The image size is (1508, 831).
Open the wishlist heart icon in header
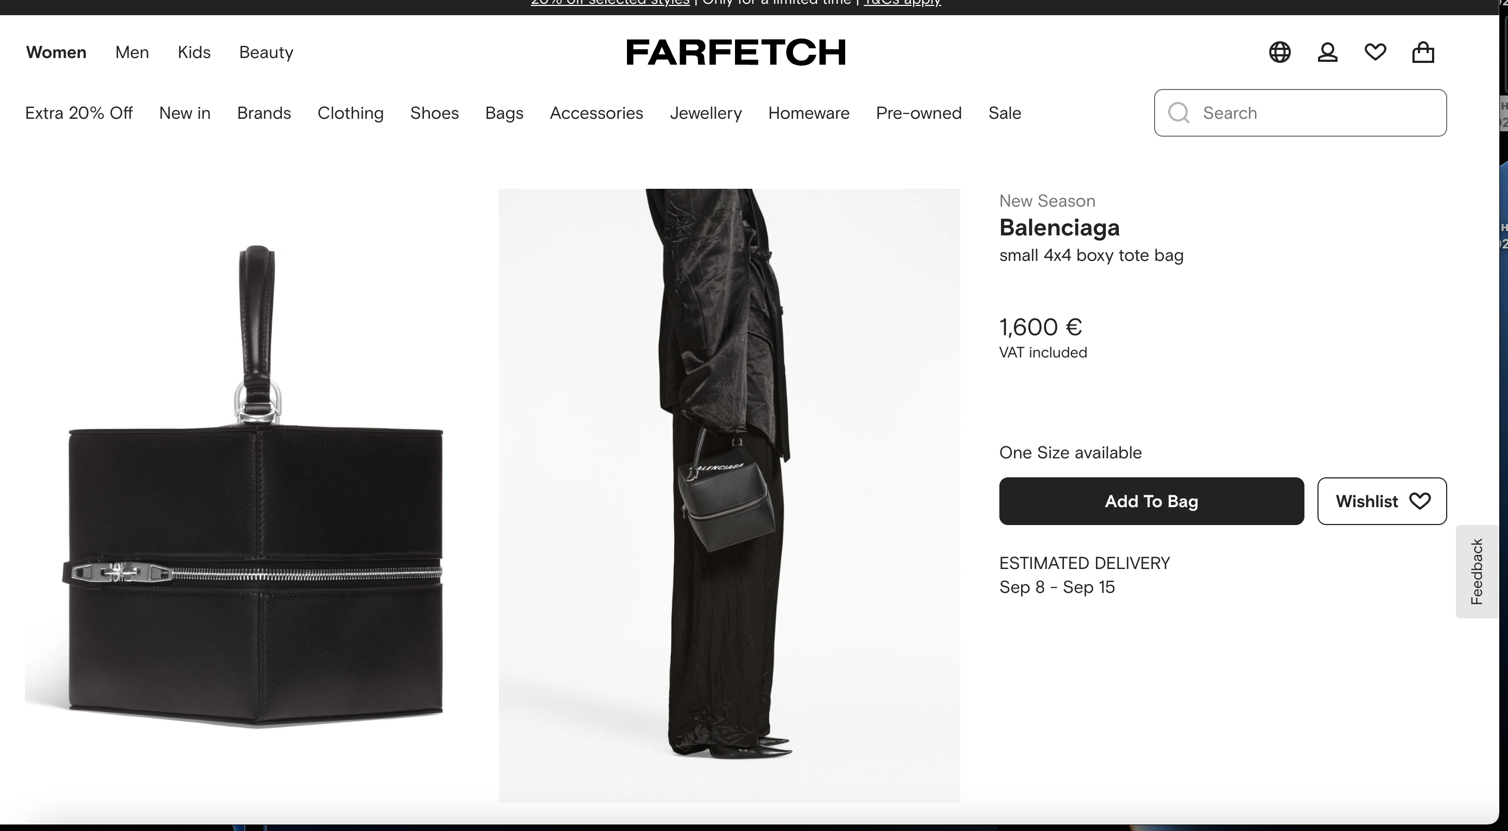click(x=1375, y=53)
